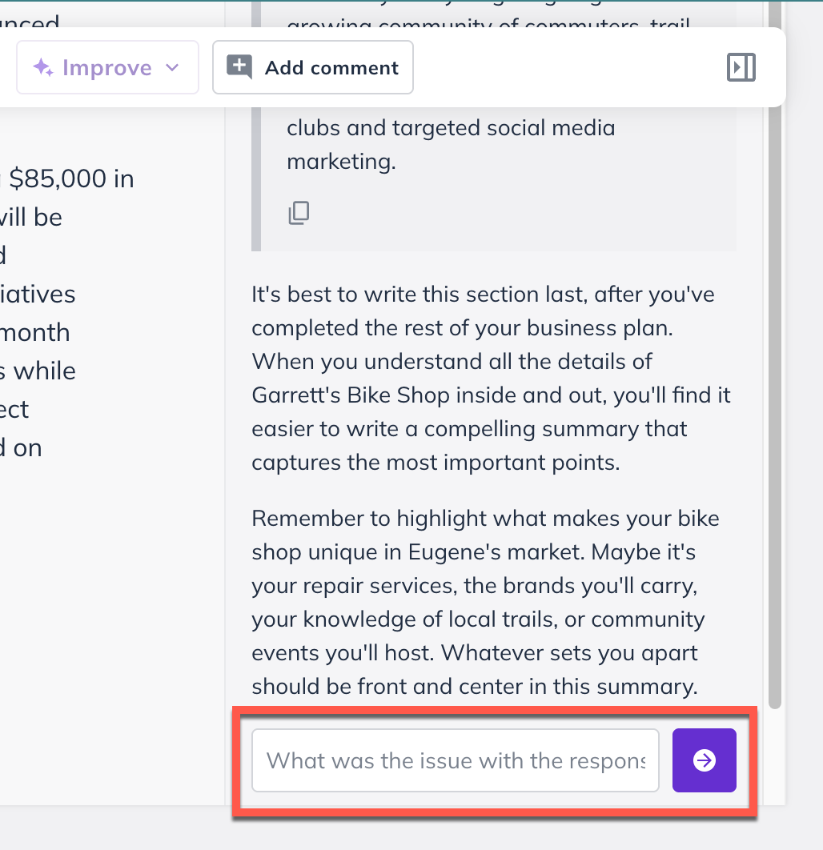Click the paragraph starting "It's best to write"
This screenshot has height=850, width=823.
[491, 379]
